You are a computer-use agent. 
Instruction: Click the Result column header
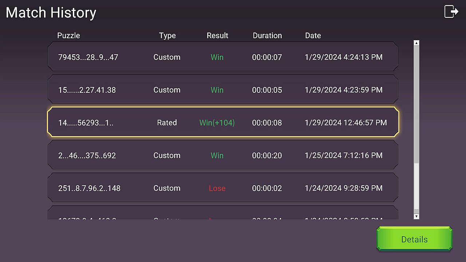pyautogui.click(x=217, y=36)
